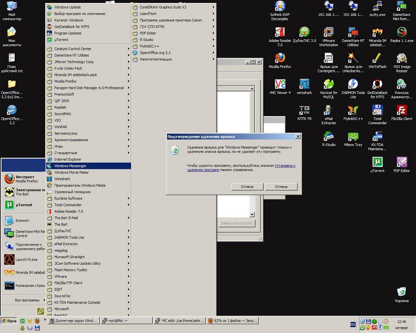
Task: Open Каталог Windows menu entry
Action: (88, 20)
